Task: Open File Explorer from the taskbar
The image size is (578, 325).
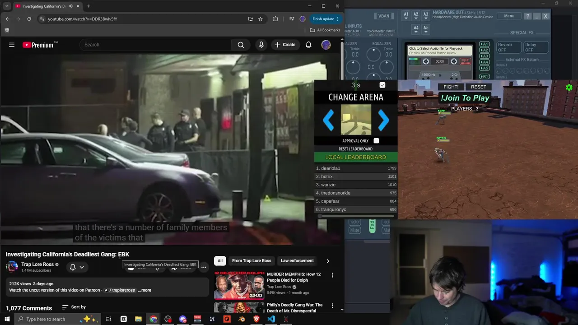Action: 139,319
